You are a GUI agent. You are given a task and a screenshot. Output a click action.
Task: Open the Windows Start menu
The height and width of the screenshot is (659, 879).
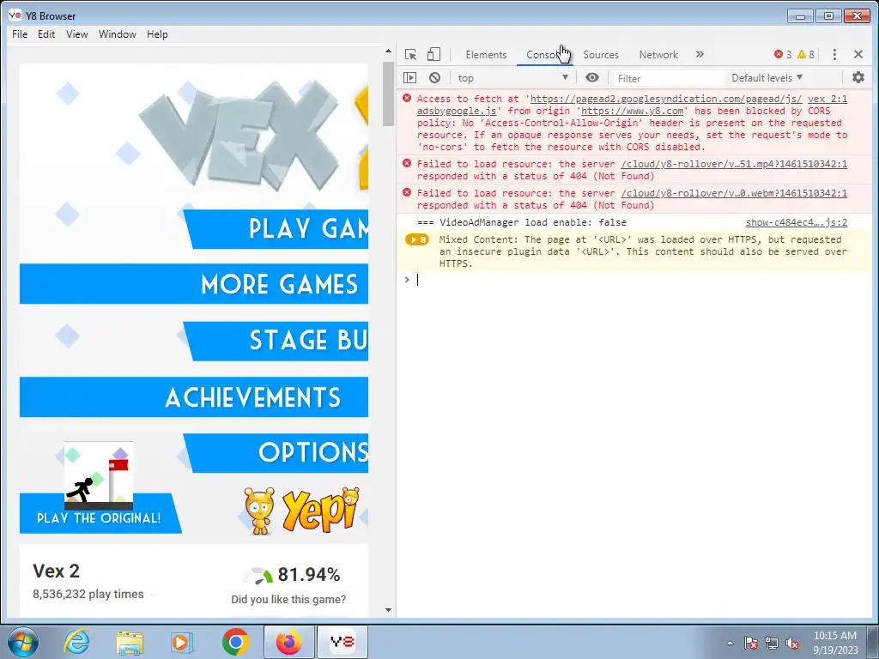click(23, 642)
